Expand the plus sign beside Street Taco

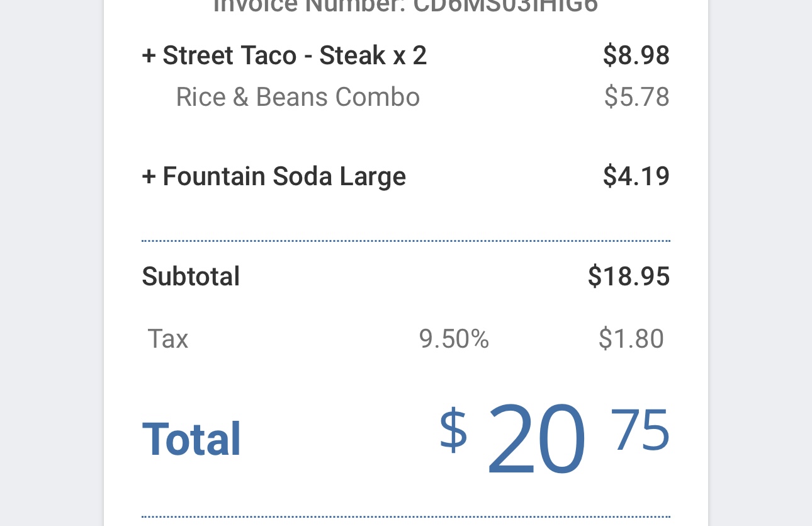pyautogui.click(x=149, y=55)
